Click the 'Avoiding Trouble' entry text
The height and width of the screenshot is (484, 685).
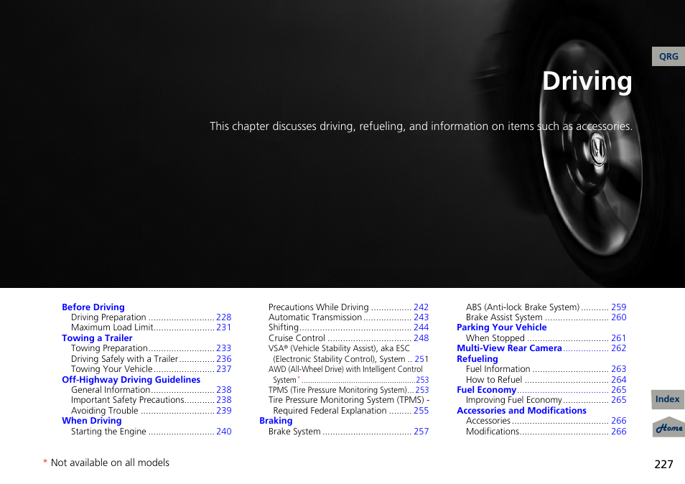(x=104, y=411)
